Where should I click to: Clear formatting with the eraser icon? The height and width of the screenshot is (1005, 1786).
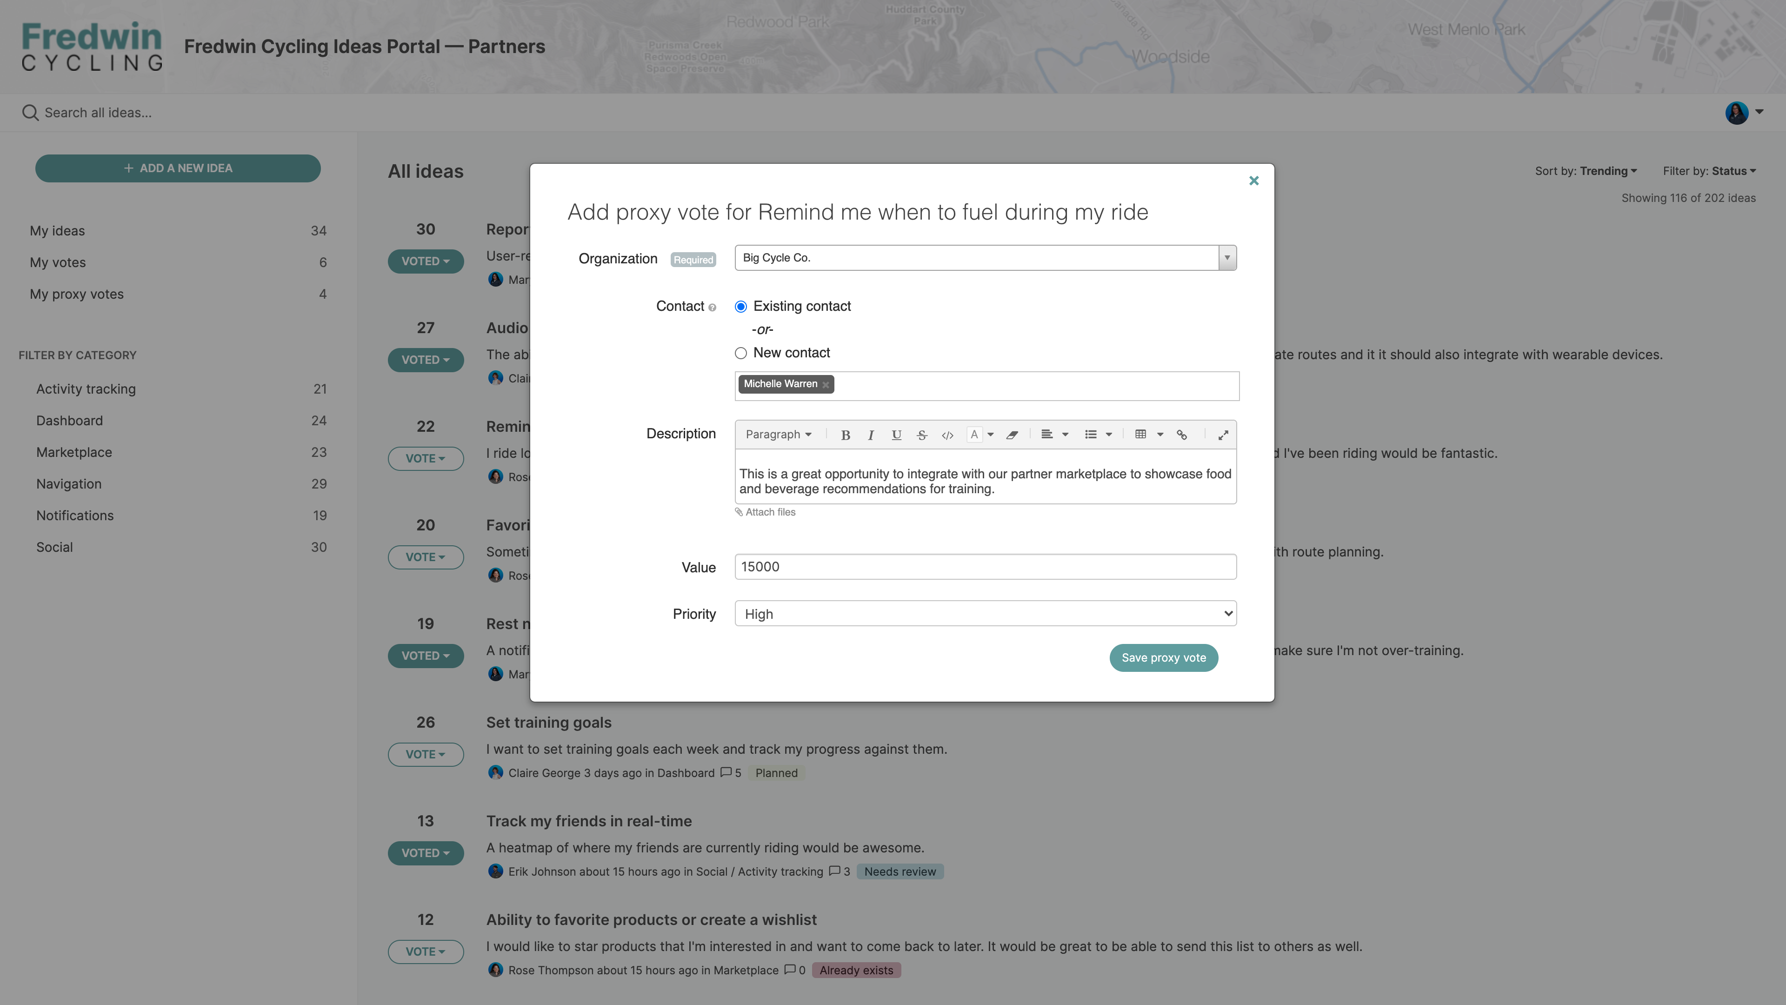coord(1012,435)
